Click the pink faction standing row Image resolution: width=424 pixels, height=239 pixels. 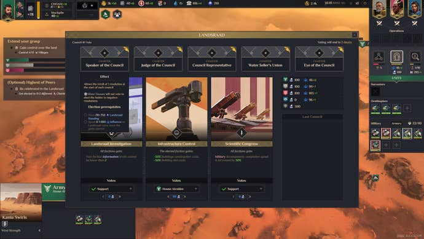(313, 93)
